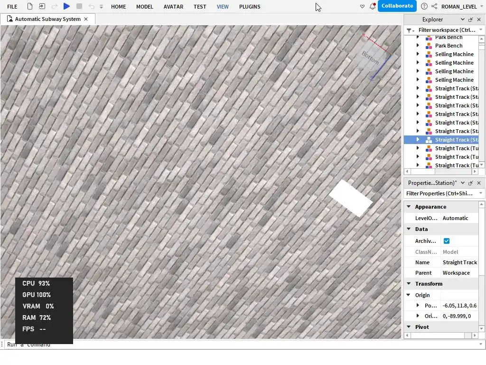The width and height of the screenshot is (486, 365).
Task: Click the Explorer horizontal scrollbar right arrow
Action: [475, 171]
